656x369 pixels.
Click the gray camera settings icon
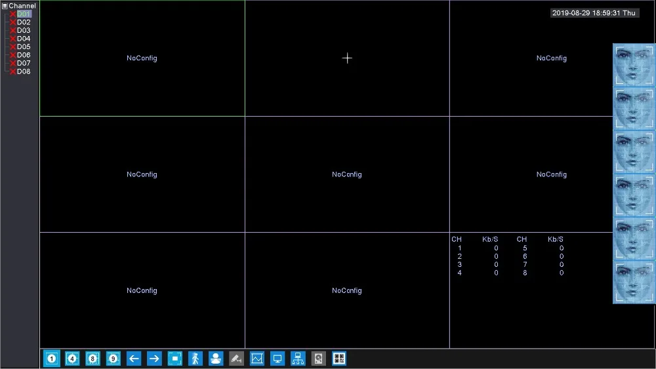(x=236, y=359)
